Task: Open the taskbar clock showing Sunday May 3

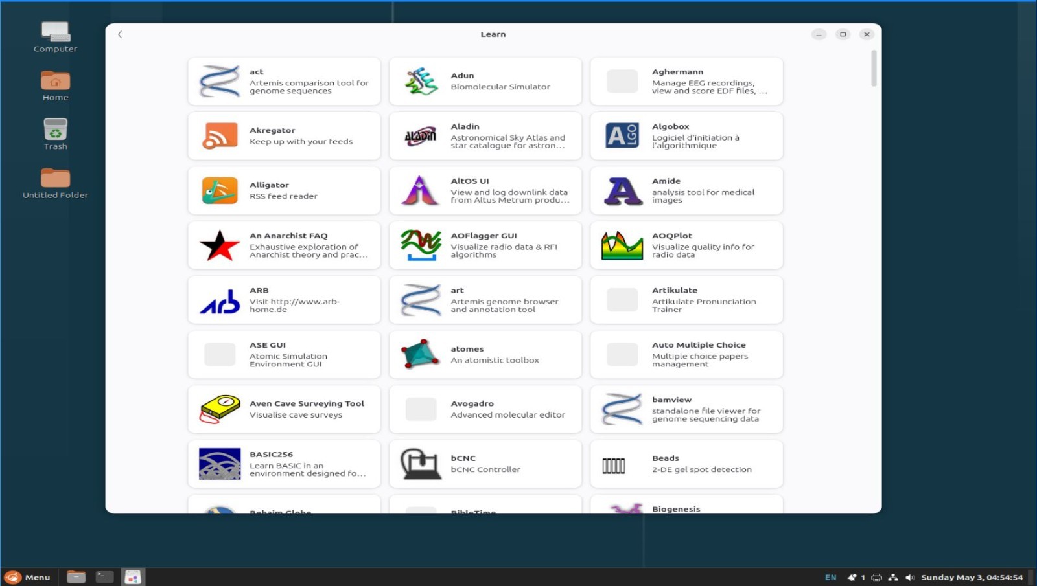Action: 972,578
